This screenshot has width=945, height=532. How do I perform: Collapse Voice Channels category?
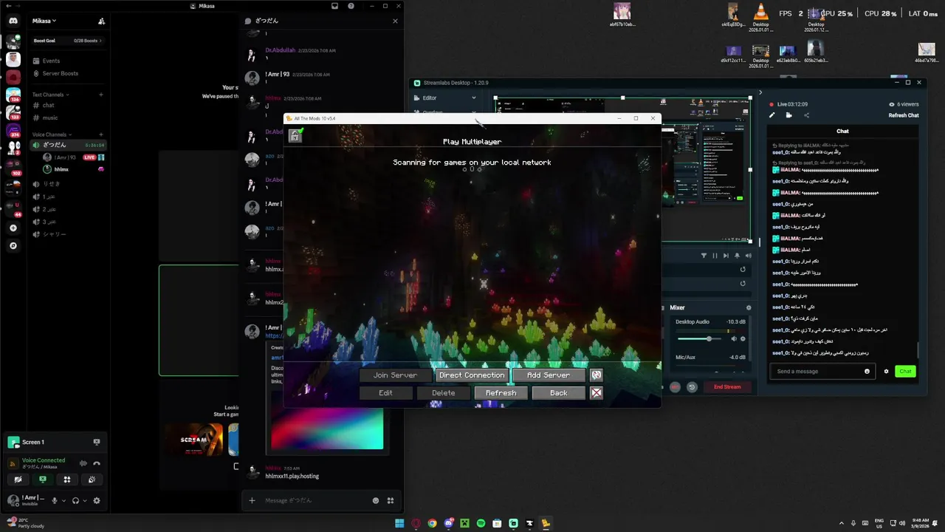click(x=52, y=134)
